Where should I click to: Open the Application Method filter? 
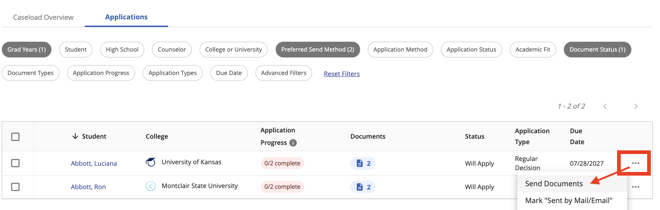point(400,49)
